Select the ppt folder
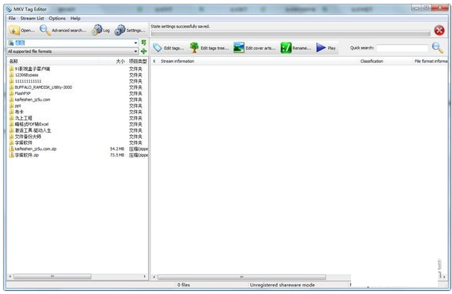 click(x=18, y=106)
